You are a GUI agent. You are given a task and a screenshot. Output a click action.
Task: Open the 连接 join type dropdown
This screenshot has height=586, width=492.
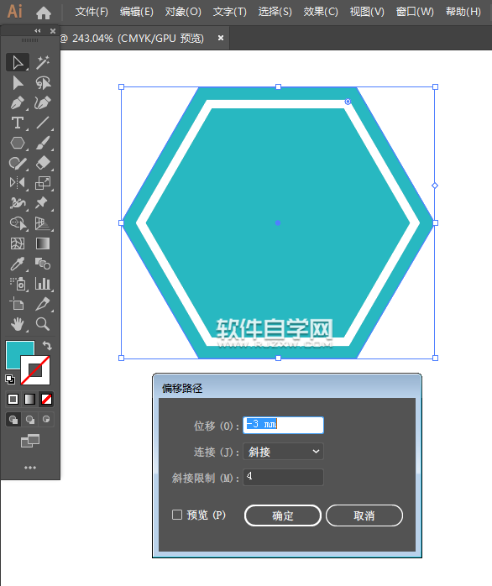point(283,452)
